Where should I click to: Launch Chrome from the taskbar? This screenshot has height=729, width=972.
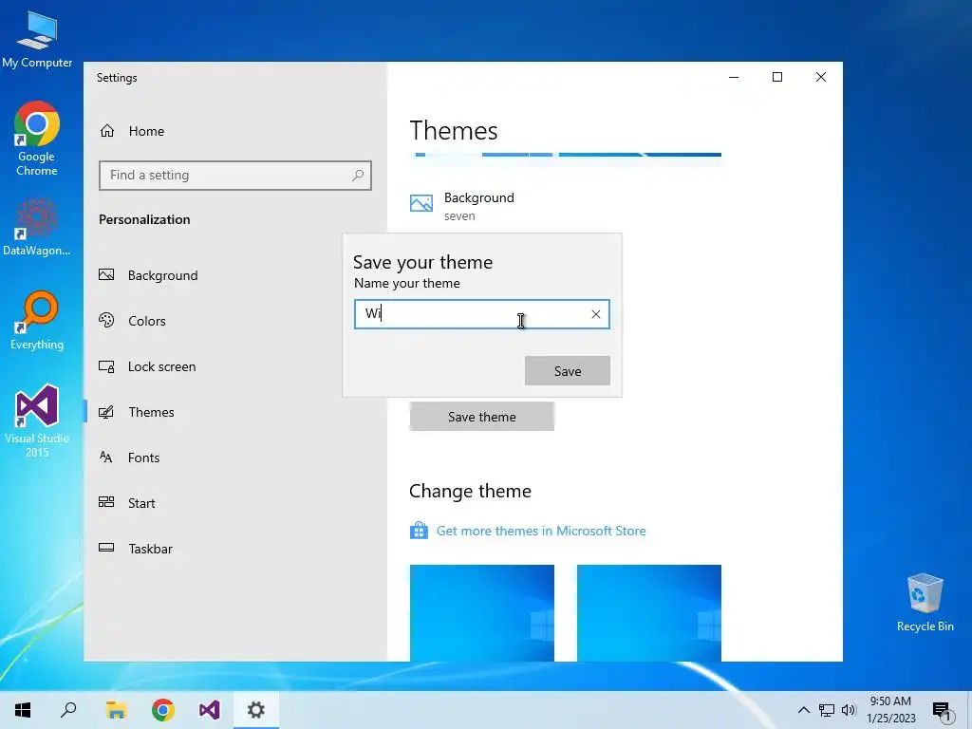click(163, 710)
